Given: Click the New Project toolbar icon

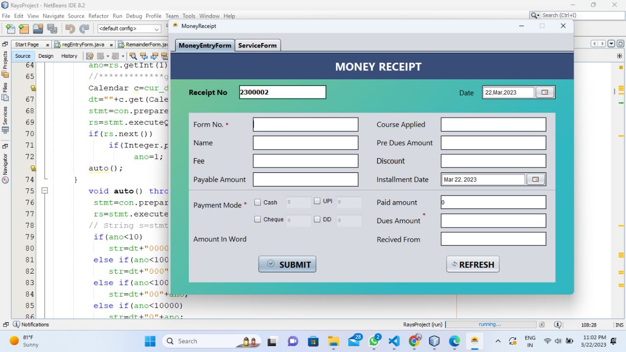Looking at the screenshot, I should click(23, 29).
